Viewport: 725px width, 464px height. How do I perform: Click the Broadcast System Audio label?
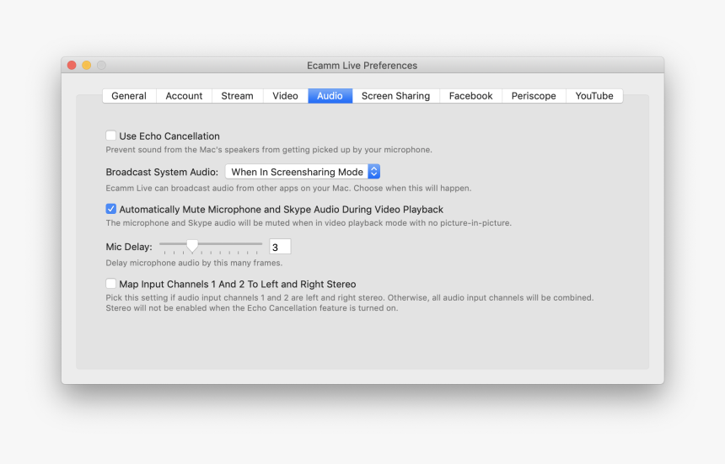[x=162, y=173]
